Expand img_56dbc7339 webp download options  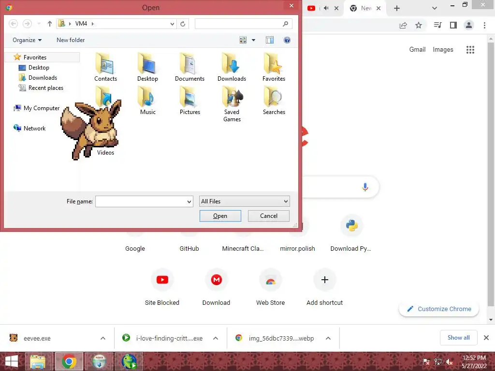click(x=328, y=338)
